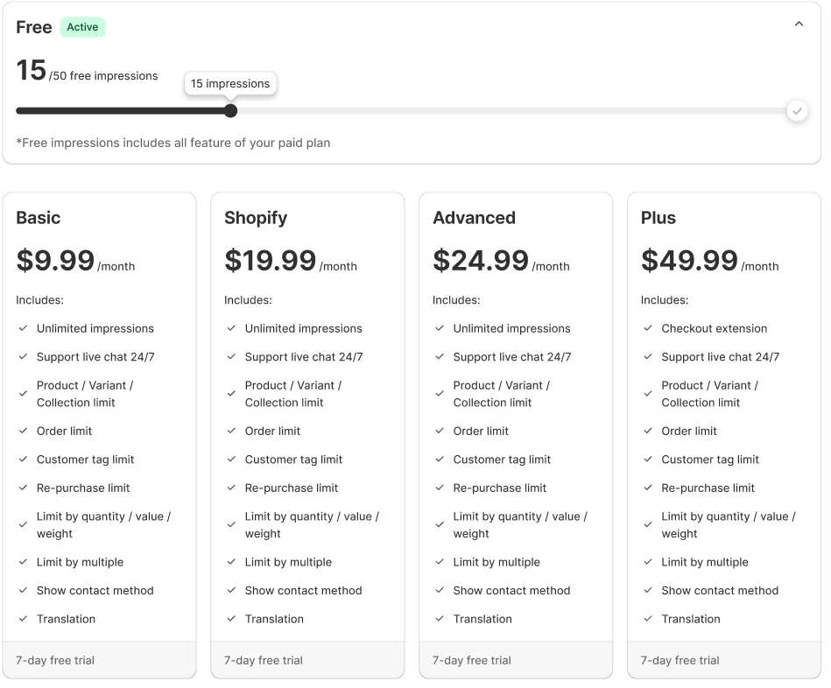The height and width of the screenshot is (688, 831).
Task: Click checkmark beside Show contact method in Shopify
Action: click(231, 591)
